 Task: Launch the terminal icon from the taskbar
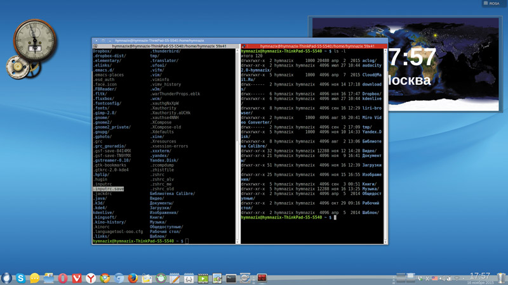(x=231, y=278)
